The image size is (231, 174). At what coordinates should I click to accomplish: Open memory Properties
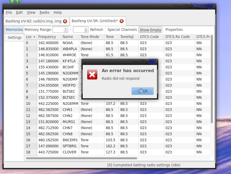tap(174, 30)
